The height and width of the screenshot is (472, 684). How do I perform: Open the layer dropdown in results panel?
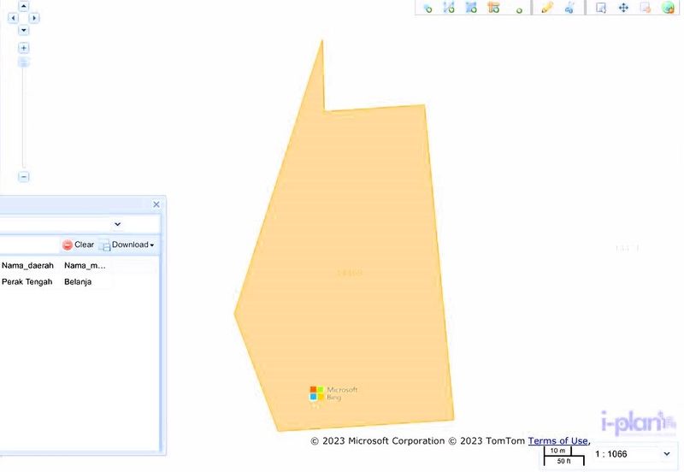[117, 224]
